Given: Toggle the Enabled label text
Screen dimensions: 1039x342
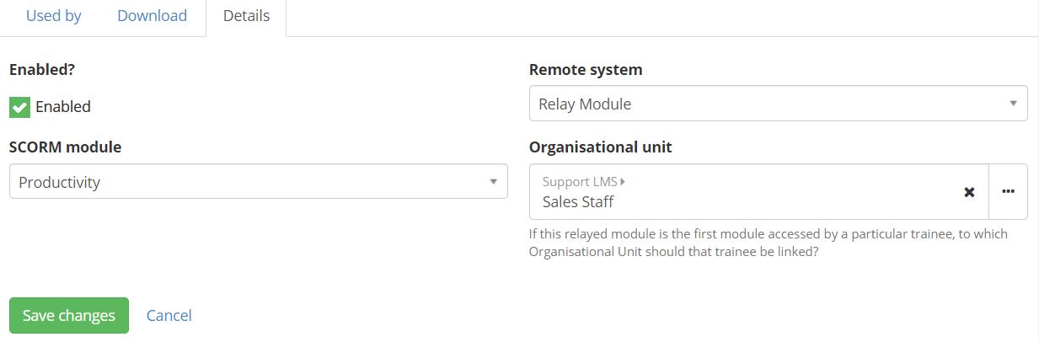Looking at the screenshot, I should pyautogui.click(x=63, y=107).
